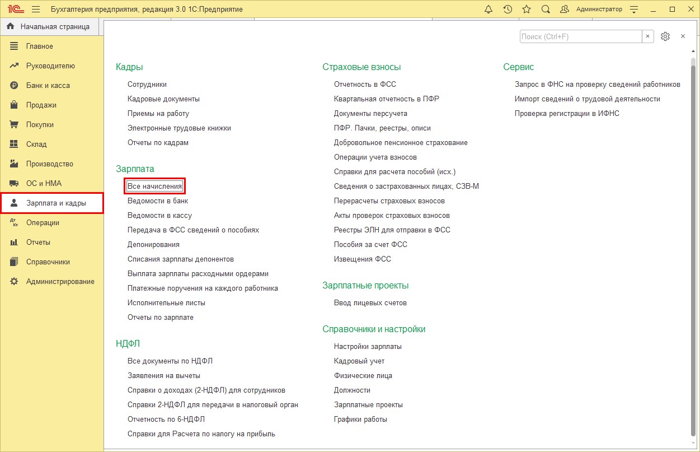Open Кадровые документы
The height and width of the screenshot is (452, 700).
pos(163,99)
